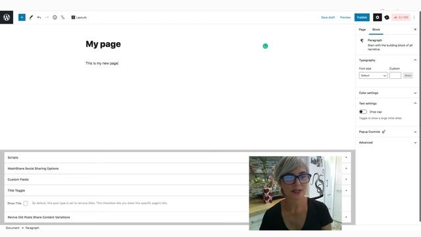
Task: Click the Document breadcrumb
Action: click(x=12, y=228)
